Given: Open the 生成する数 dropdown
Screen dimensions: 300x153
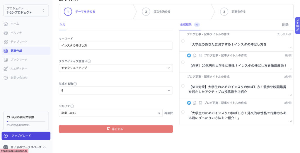Looking at the screenshot, I should point(116,91).
